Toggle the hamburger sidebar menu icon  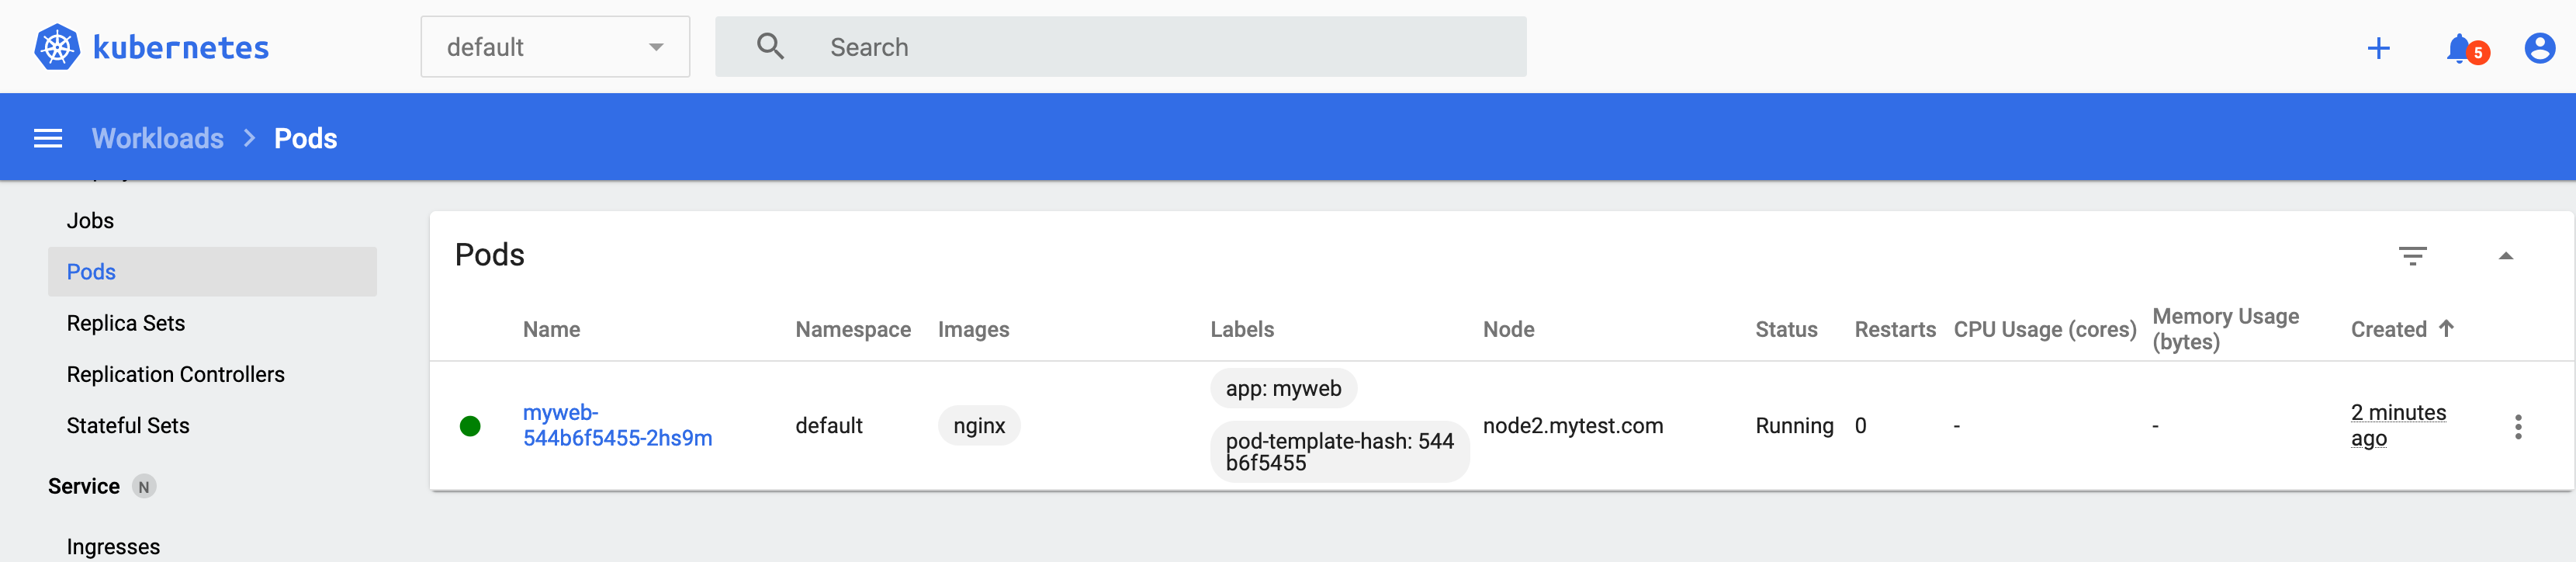[x=48, y=138]
